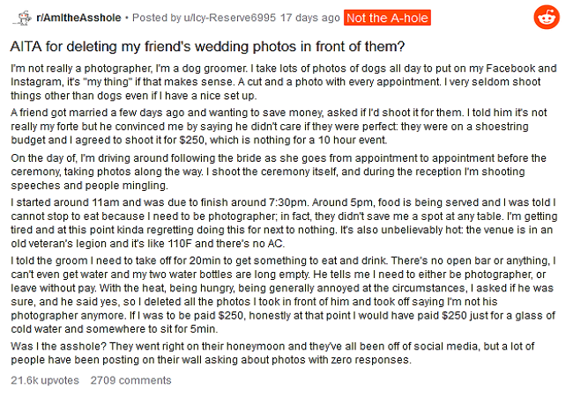Click the closing paragraph starting 'Was I the asshole?'
Screen dimensions: 573x396
(x=272, y=353)
